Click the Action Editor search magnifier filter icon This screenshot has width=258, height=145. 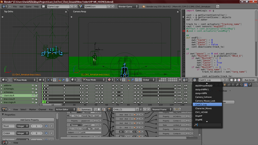[104, 110]
